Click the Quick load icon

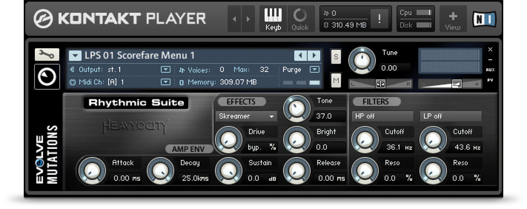[x=300, y=19]
